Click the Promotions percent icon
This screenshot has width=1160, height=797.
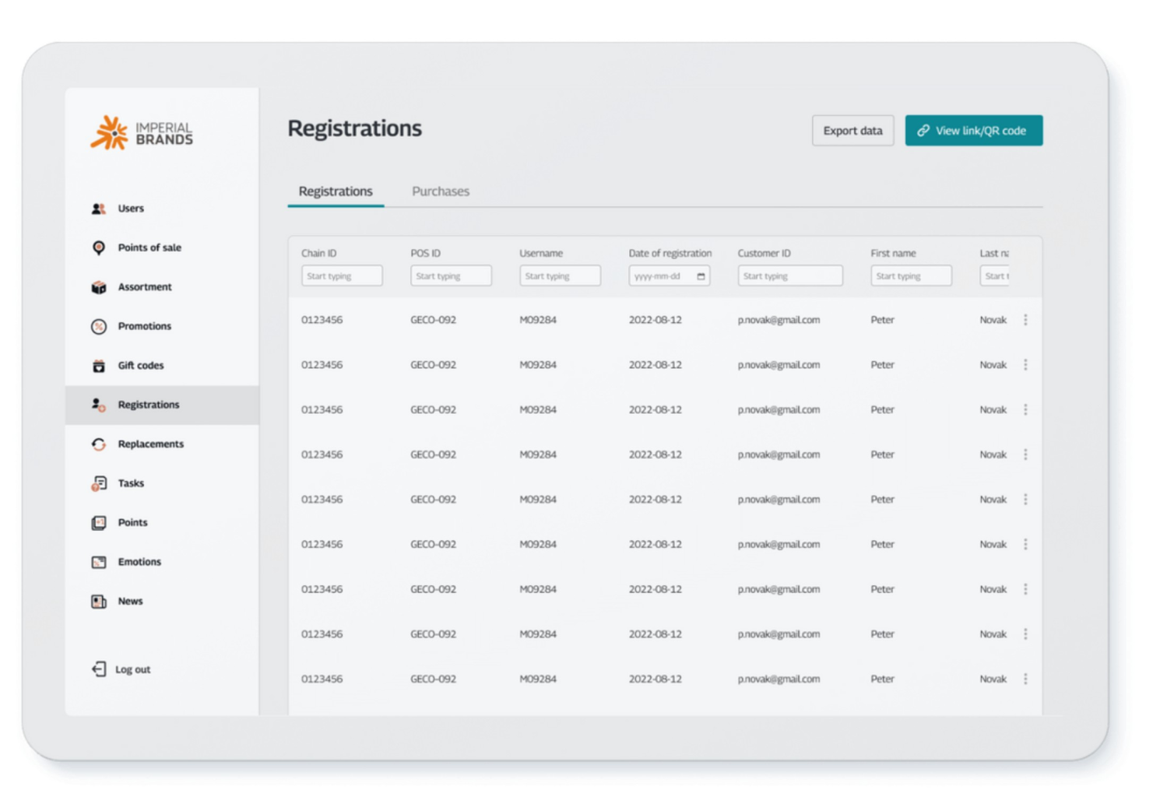[x=98, y=326]
